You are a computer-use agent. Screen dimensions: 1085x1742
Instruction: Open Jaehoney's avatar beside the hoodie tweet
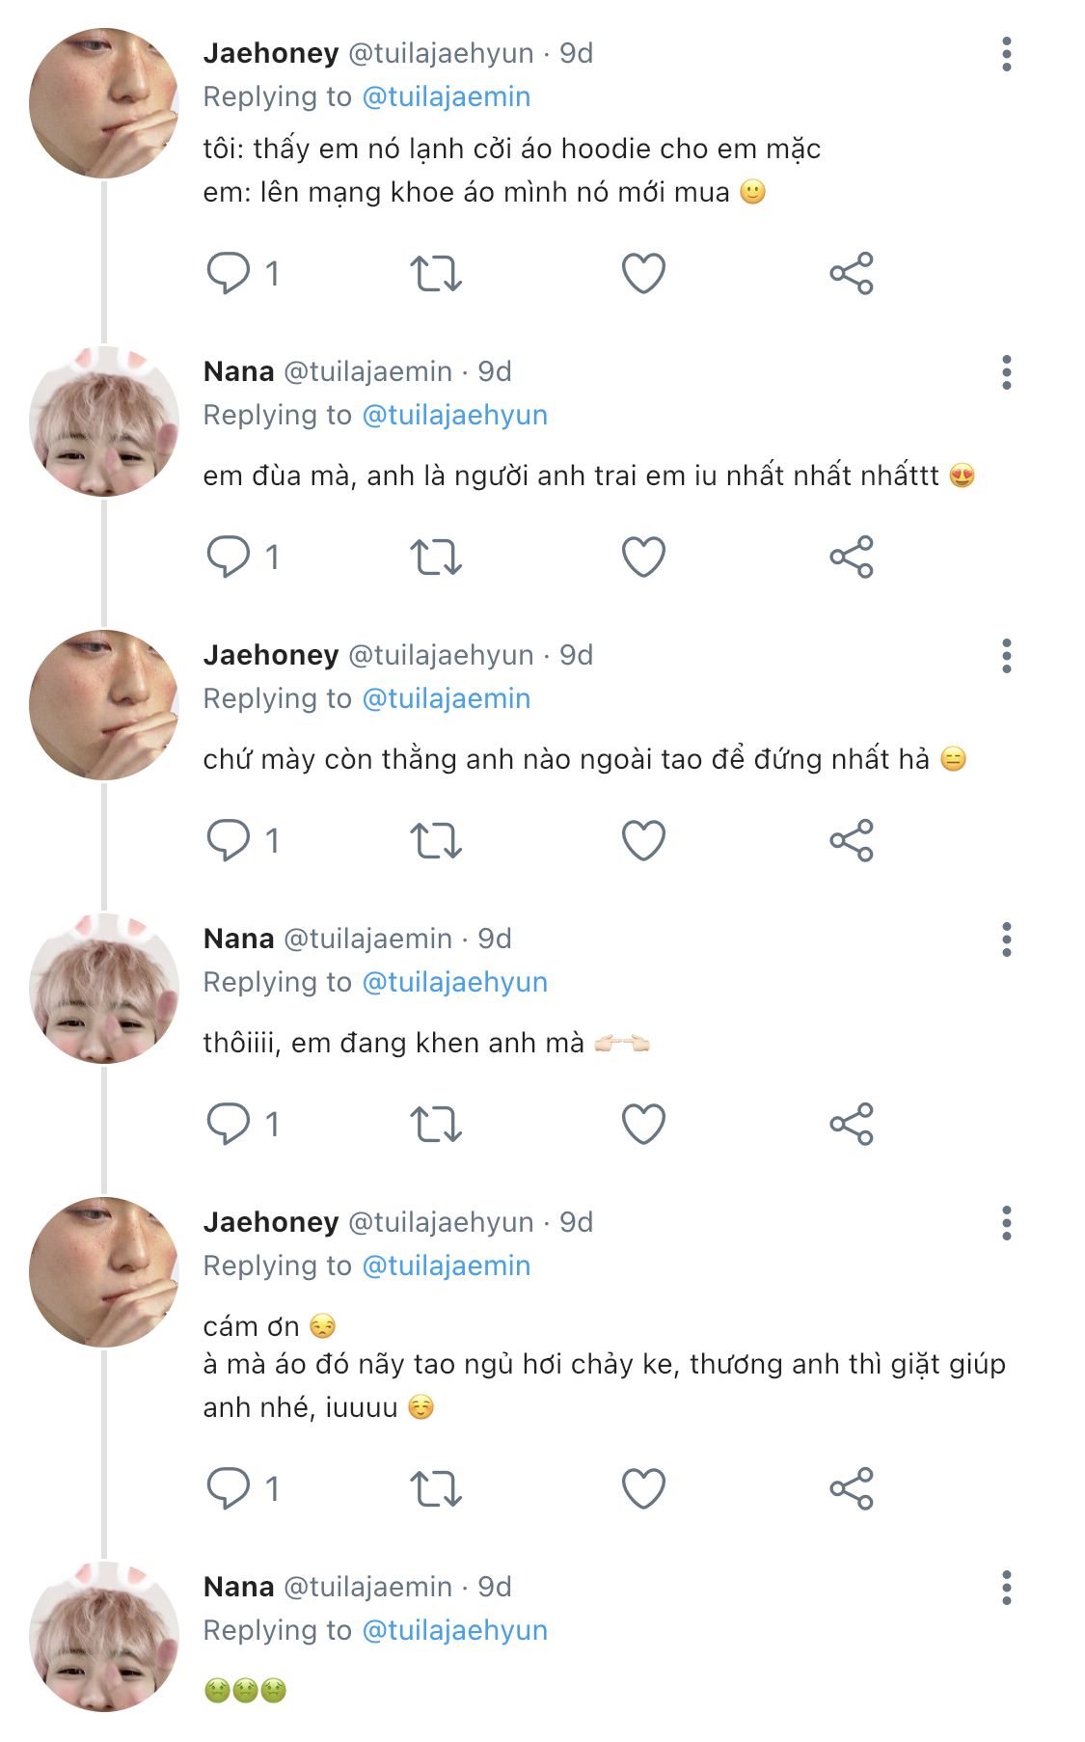tap(103, 102)
